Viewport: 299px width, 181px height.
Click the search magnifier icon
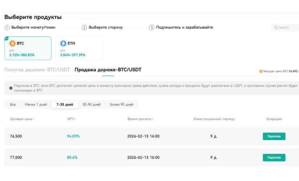point(276,28)
